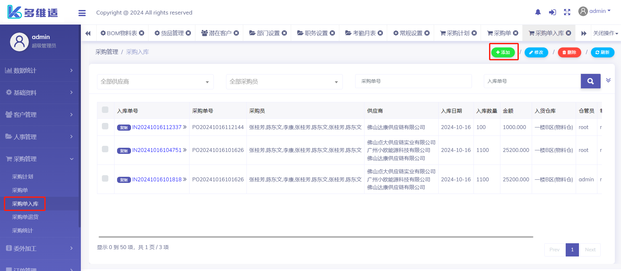
Task: Click the blue search magnifier button
Action: tap(590, 81)
